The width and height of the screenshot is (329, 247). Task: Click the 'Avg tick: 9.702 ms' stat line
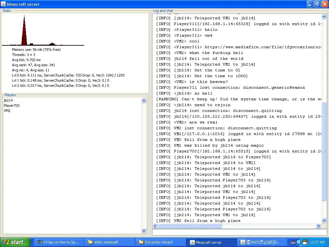[x=26, y=60]
